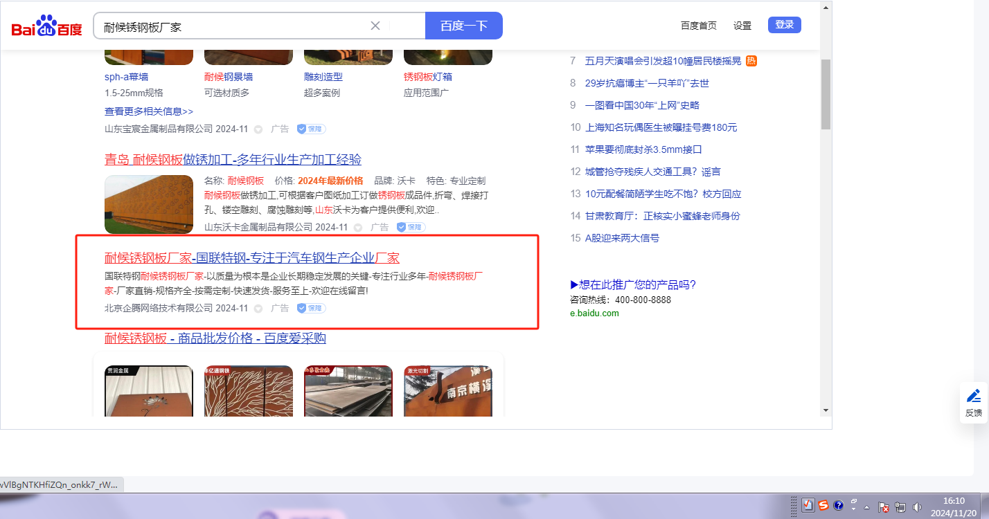Click the 2024年最新价格 price text
The width and height of the screenshot is (989, 519).
tap(330, 181)
